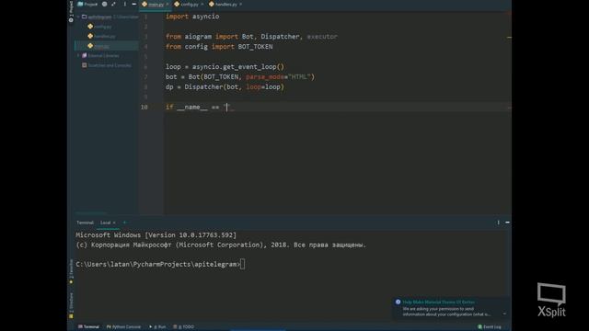Open Project panel options (three dots)

pos(125,4)
